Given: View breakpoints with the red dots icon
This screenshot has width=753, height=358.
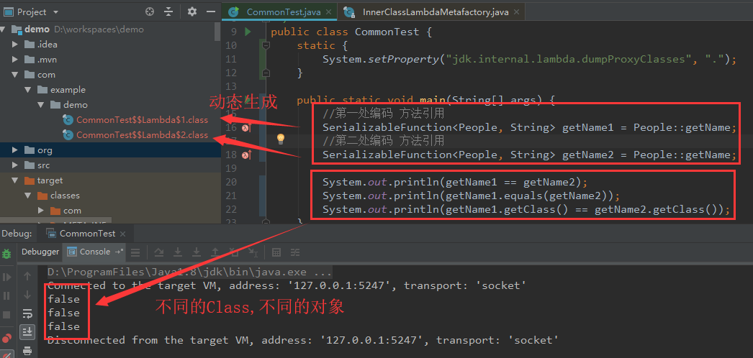Looking at the screenshot, I should (x=6, y=338).
